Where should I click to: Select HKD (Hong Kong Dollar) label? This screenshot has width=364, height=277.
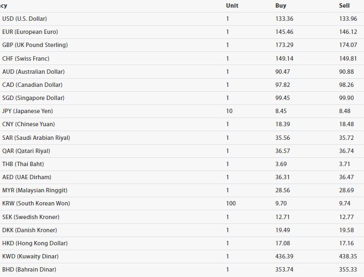pyautogui.click(x=35, y=243)
